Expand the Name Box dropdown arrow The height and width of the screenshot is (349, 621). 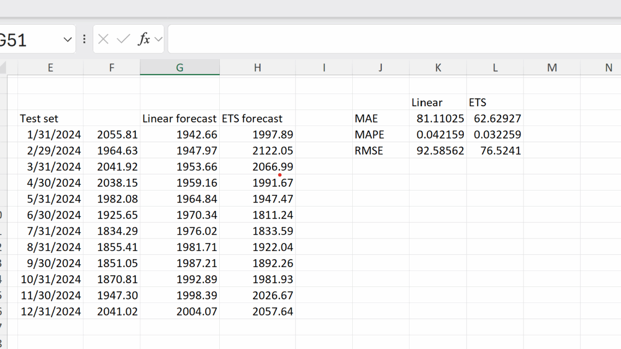pos(67,40)
